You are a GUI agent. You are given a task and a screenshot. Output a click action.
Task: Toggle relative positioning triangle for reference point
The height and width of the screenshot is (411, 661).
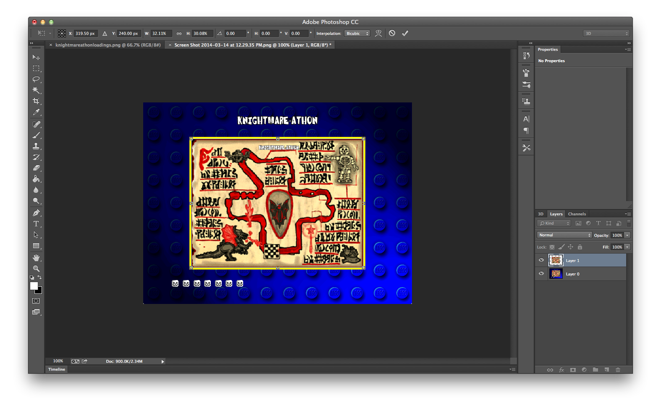tap(105, 34)
